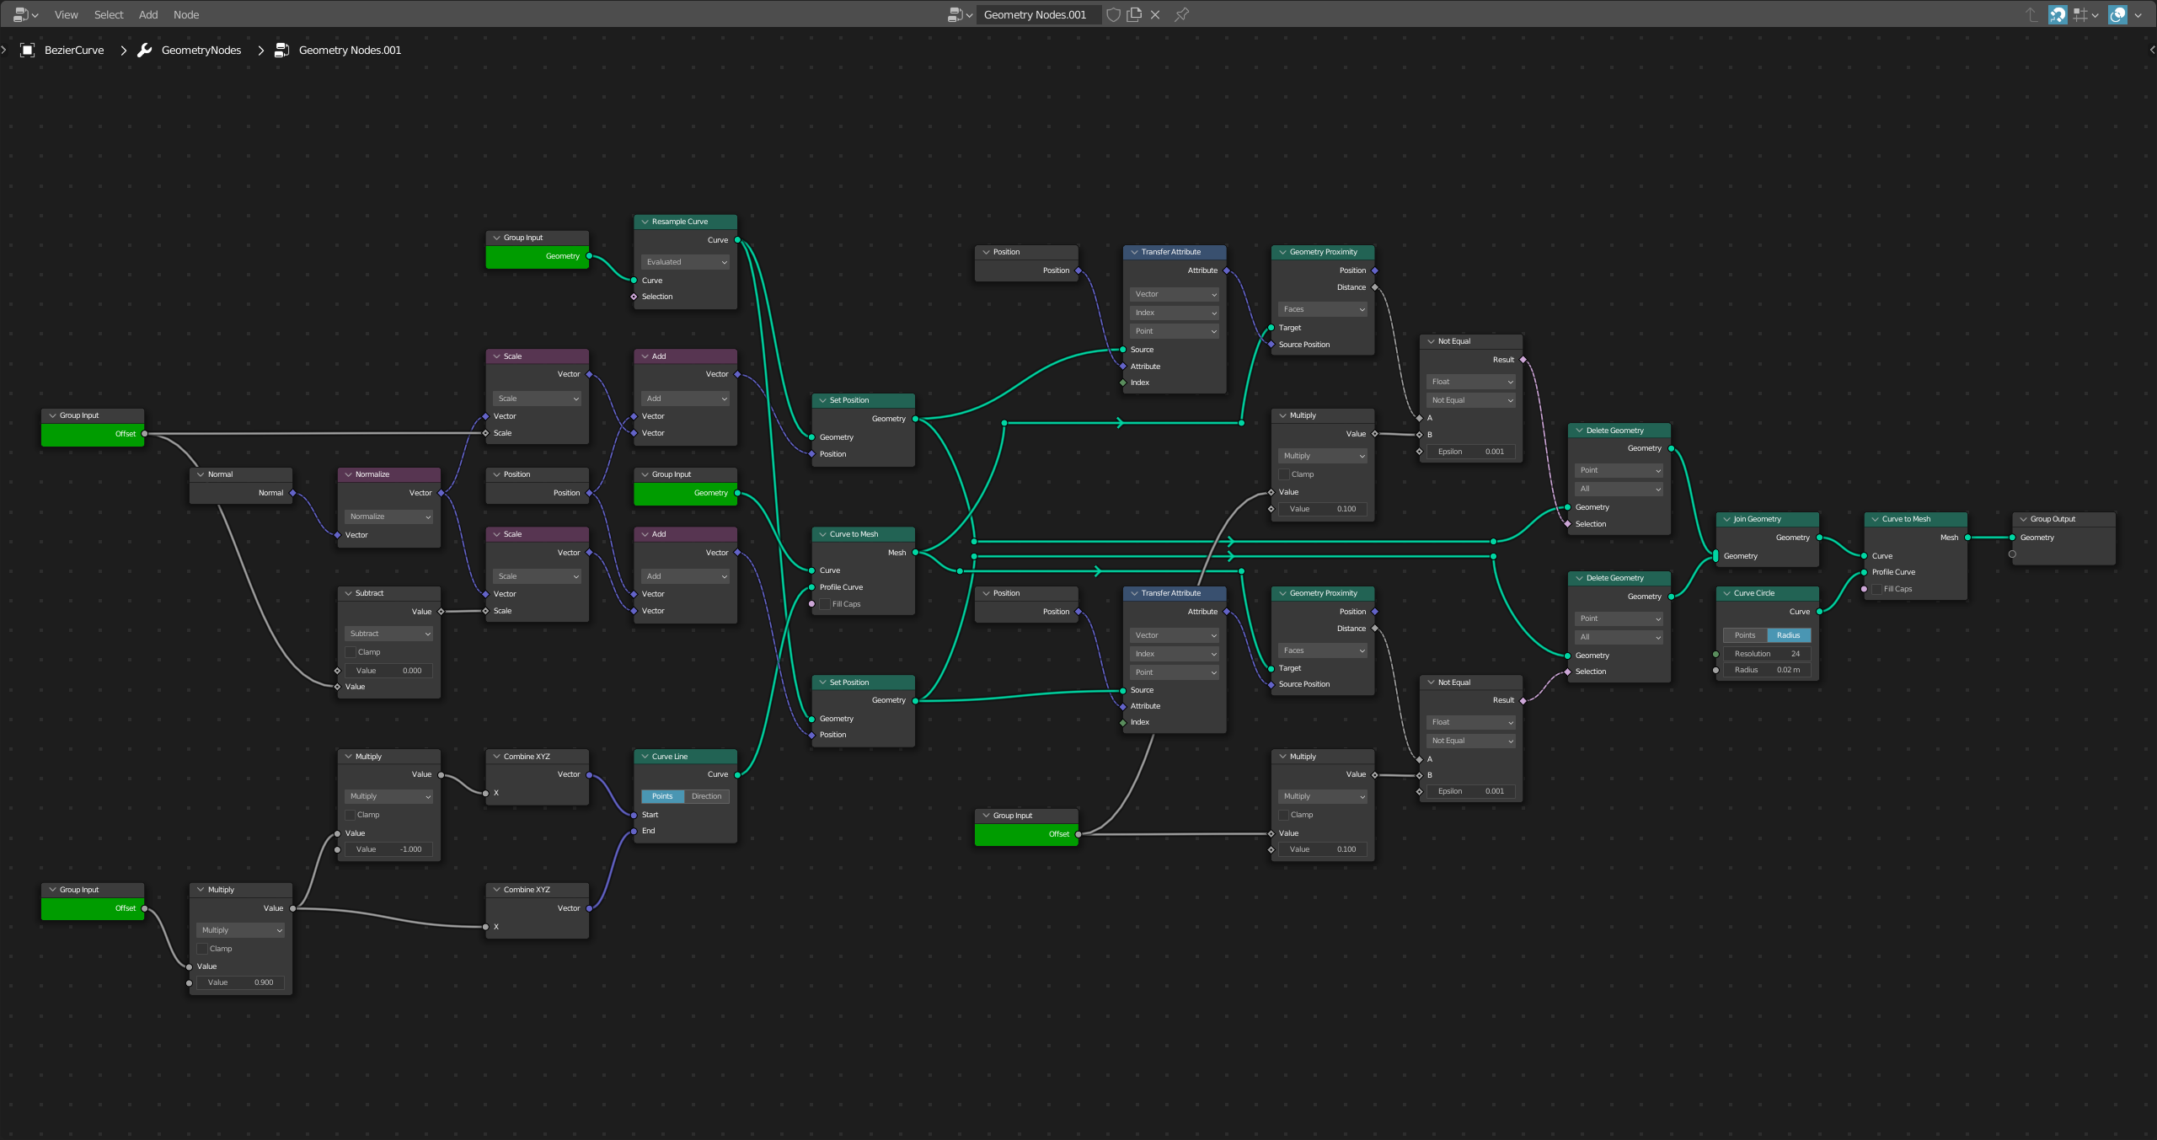Expand the Resample Curve node dropdown
This screenshot has width=2157, height=1140.
coord(685,263)
